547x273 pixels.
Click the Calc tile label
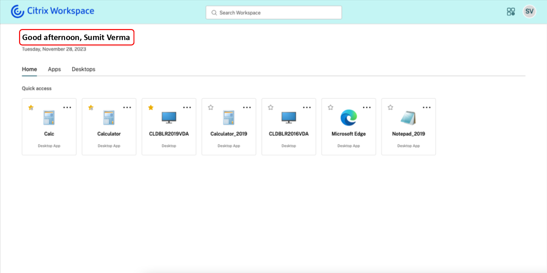[x=49, y=134]
